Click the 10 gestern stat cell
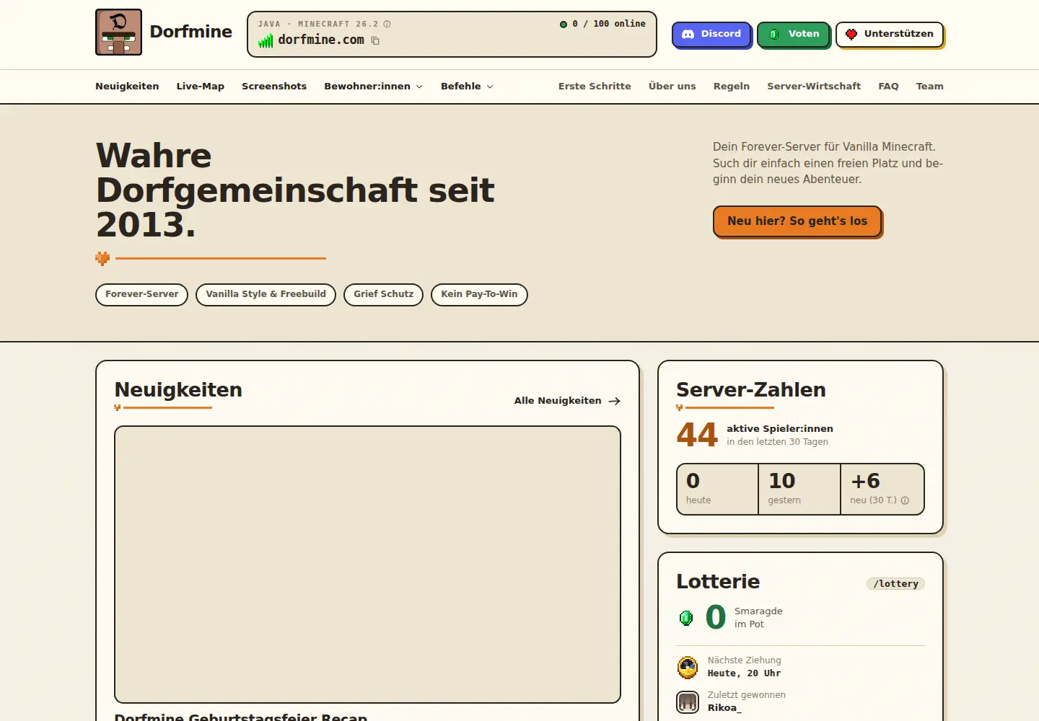Viewport: 1039px width, 721px height. (799, 489)
